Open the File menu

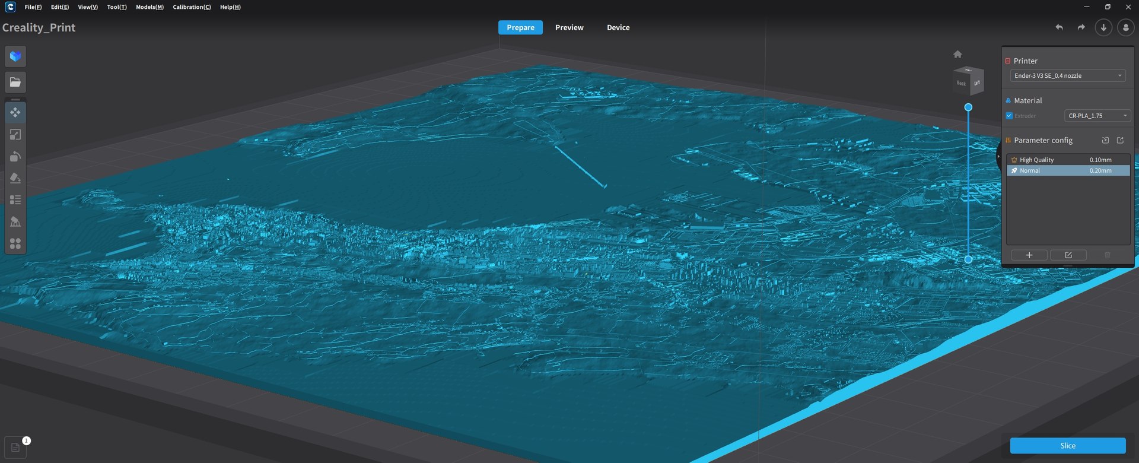tap(33, 7)
